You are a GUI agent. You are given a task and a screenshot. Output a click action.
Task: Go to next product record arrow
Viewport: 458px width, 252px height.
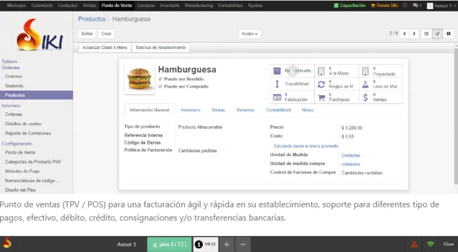(414, 34)
